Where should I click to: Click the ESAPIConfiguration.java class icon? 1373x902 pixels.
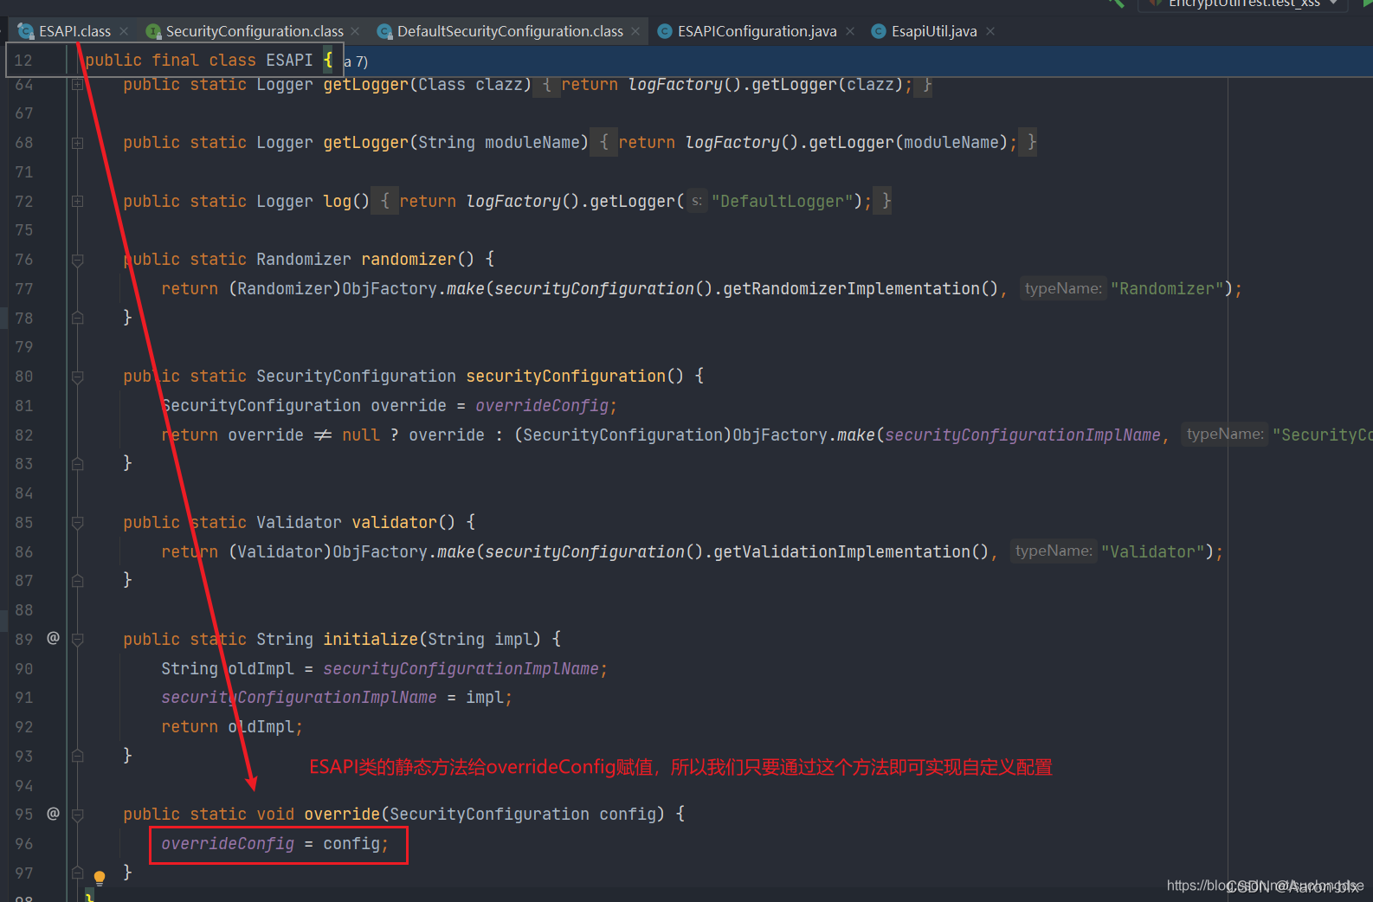click(x=665, y=31)
